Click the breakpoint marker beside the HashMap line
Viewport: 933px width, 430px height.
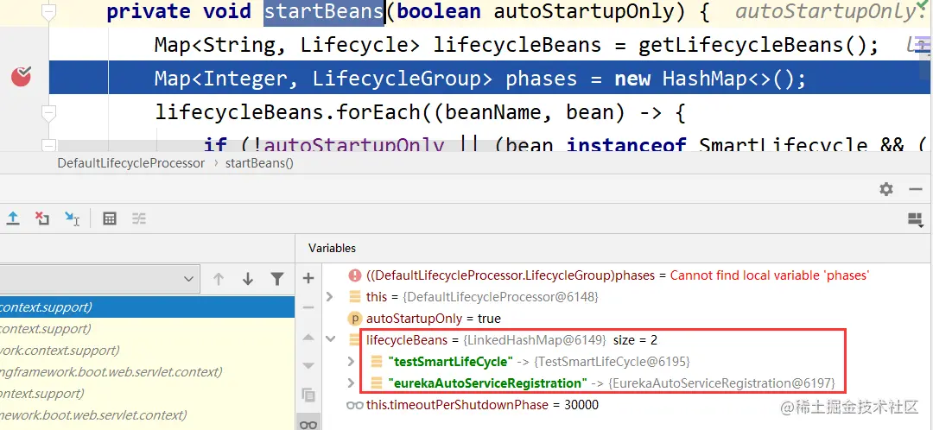click(x=22, y=77)
